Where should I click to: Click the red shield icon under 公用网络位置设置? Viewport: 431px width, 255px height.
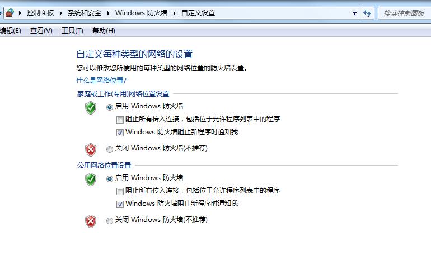point(91,221)
